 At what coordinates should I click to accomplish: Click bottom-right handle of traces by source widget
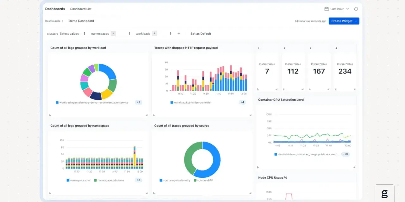point(250,193)
